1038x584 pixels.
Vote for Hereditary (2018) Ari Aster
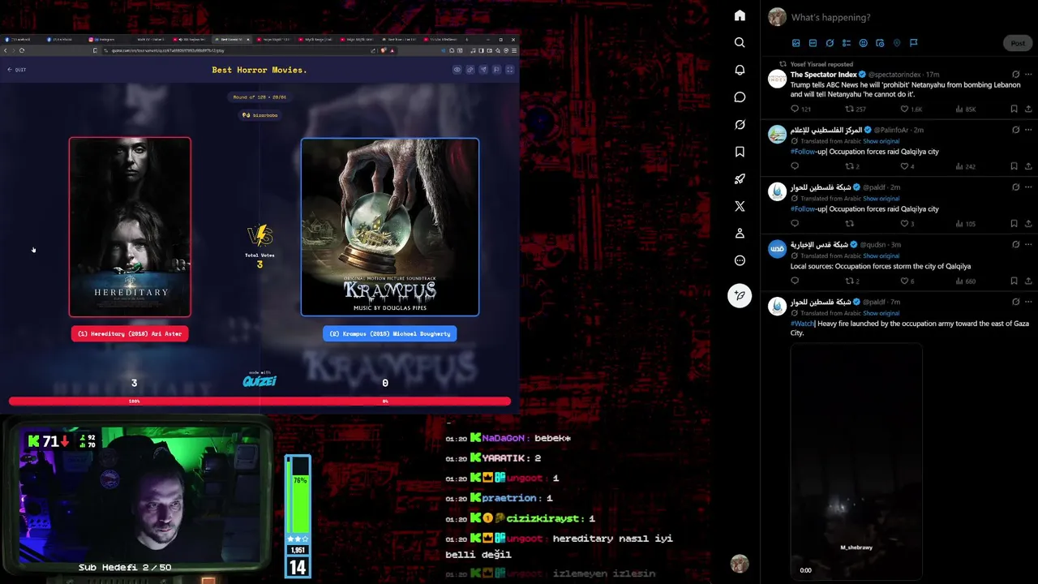[130, 333]
